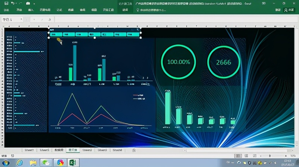Click the red series legend entry

click(138, 95)
